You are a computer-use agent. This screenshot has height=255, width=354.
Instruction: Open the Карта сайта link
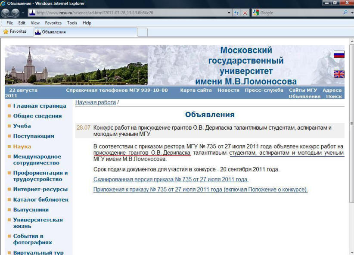click(x=196, y=90)
